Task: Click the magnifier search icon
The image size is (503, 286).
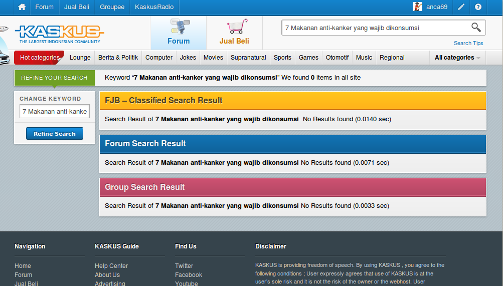Action: coord(476,28)
